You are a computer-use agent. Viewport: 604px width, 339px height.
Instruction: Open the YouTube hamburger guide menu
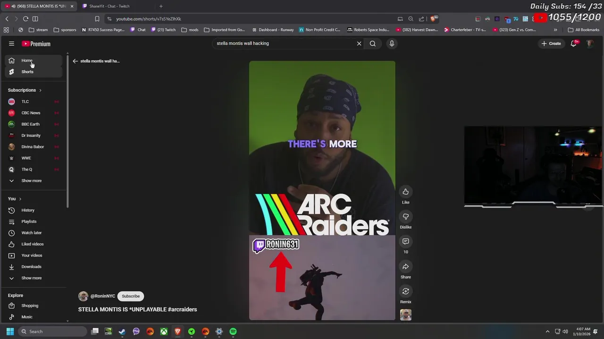tap(11, 44)
